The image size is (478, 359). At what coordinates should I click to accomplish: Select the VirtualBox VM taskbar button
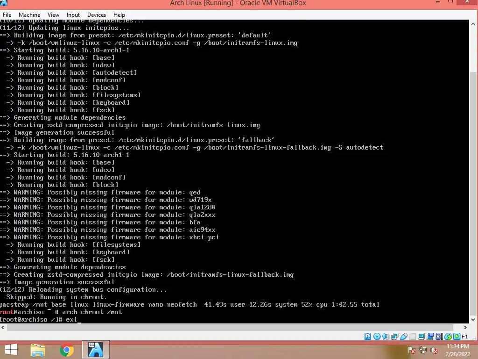[x=95, y=350]
